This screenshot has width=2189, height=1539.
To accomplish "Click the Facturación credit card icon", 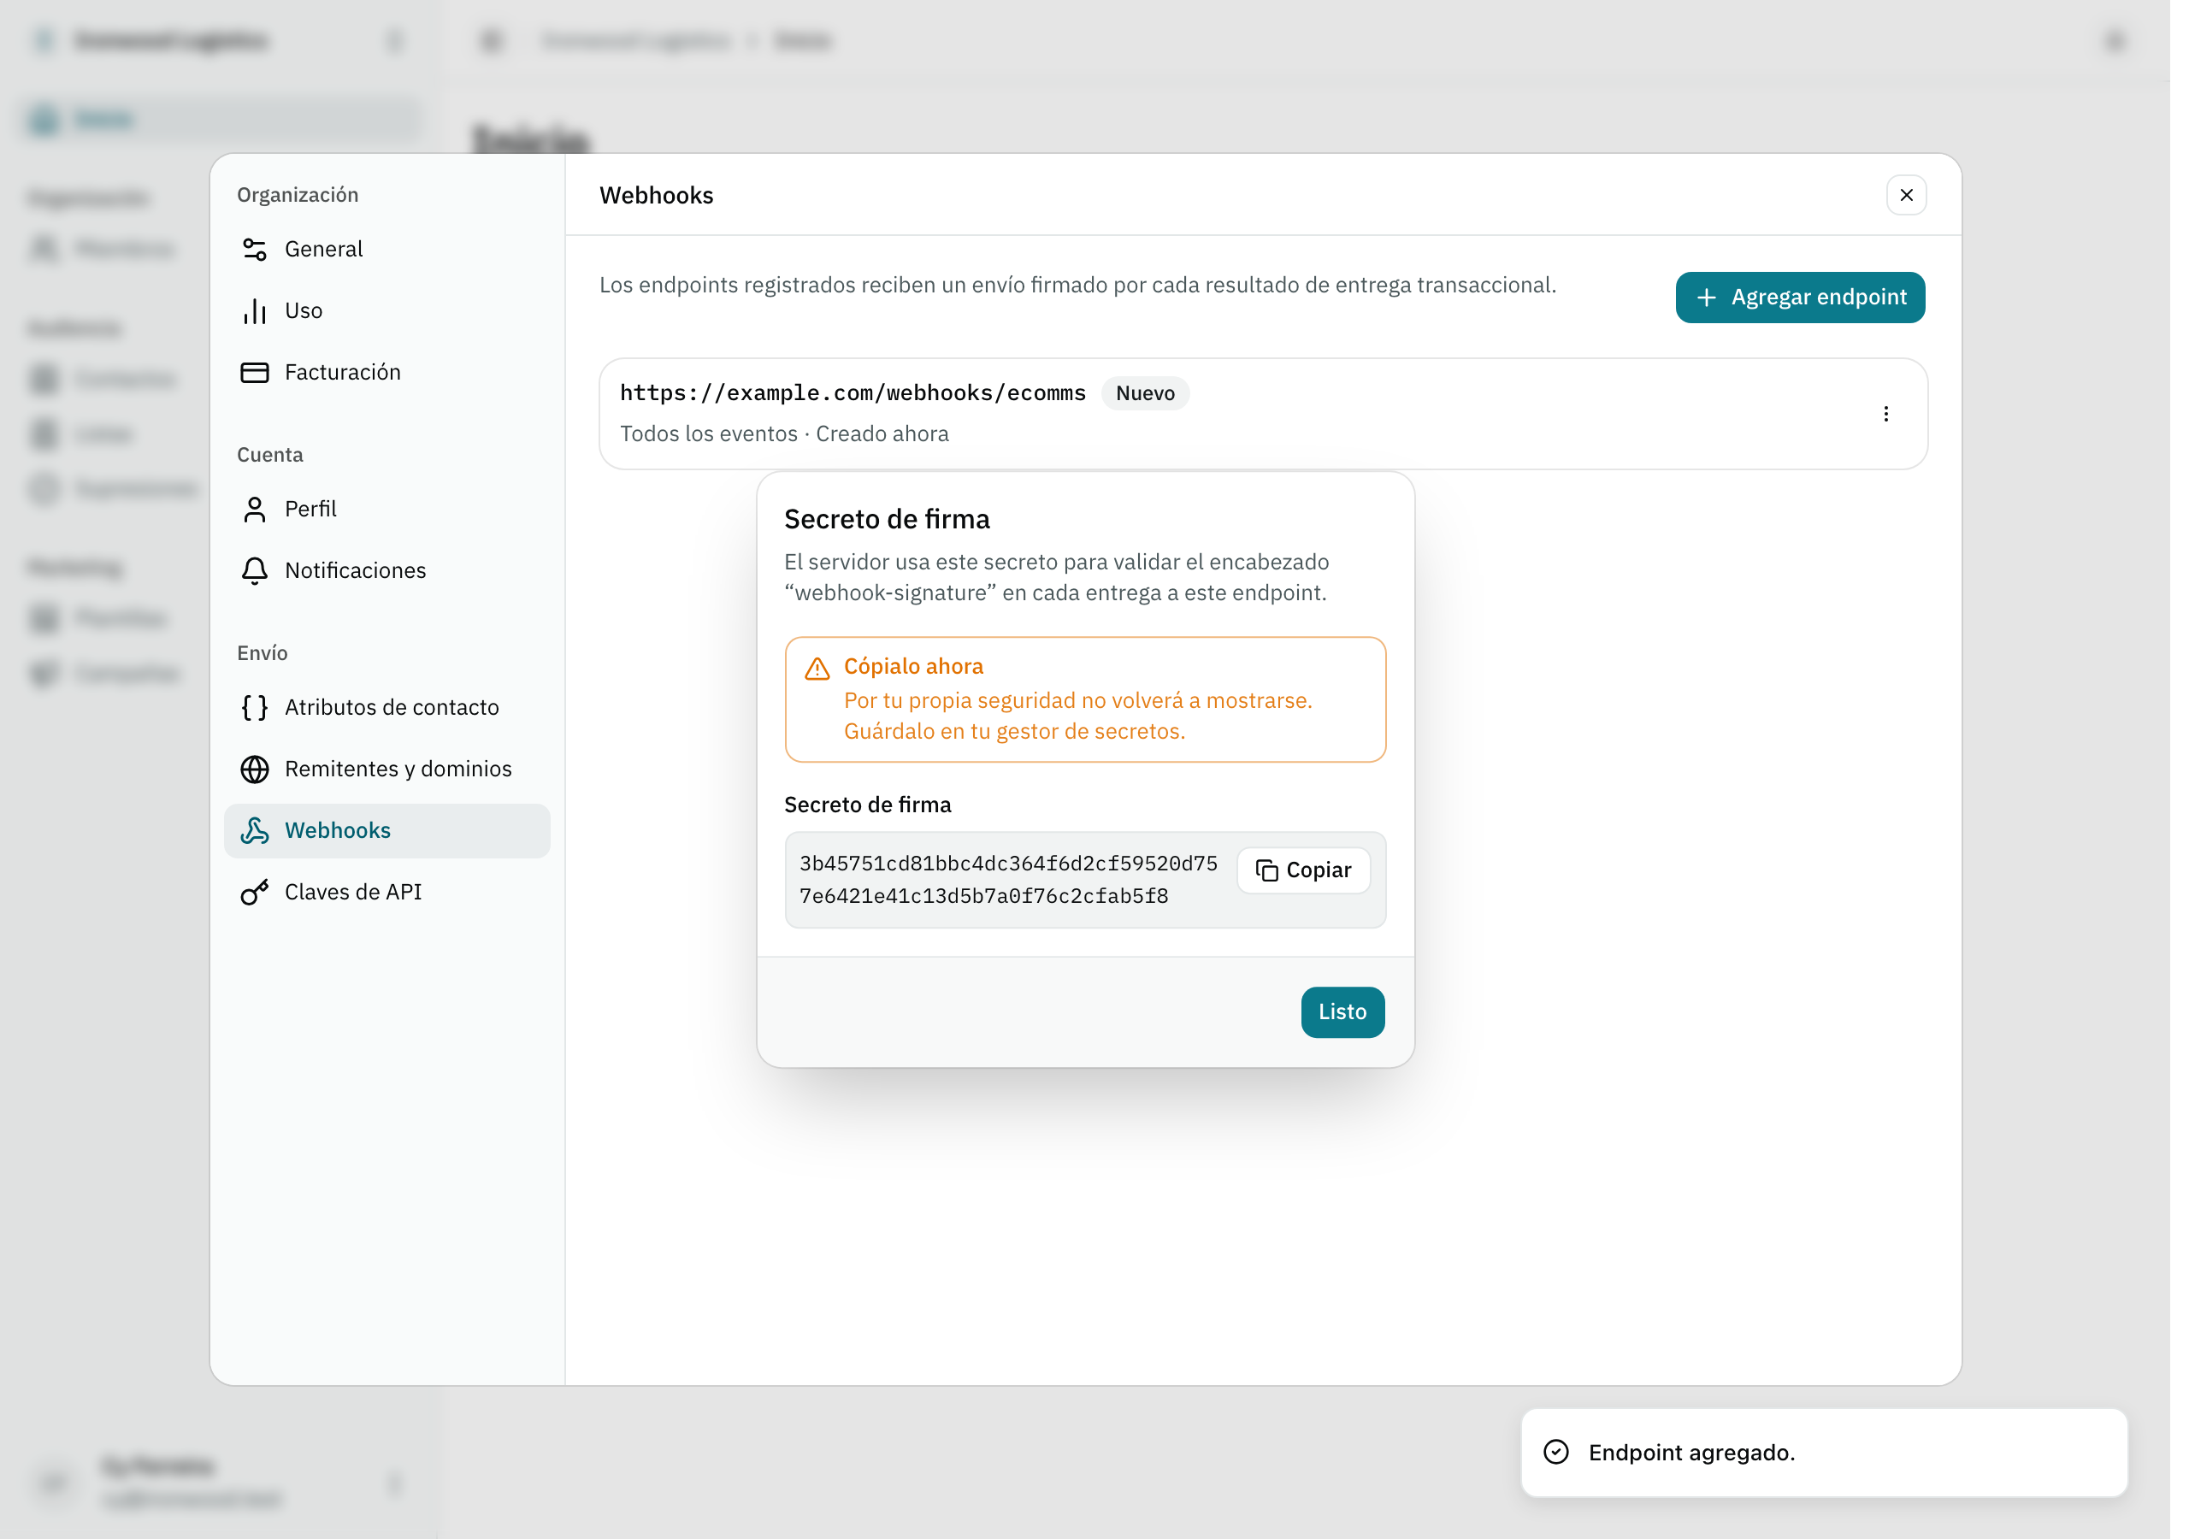I will click(257, 374).
